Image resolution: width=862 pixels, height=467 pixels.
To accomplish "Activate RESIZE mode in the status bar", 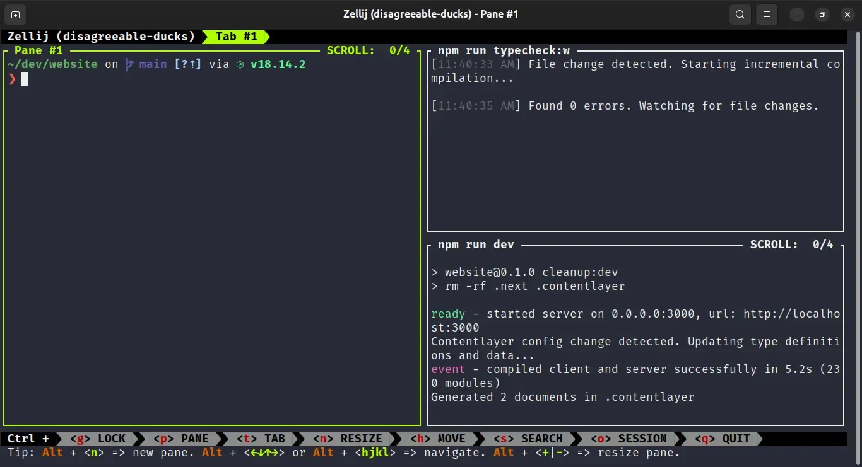I will [350, 439].
